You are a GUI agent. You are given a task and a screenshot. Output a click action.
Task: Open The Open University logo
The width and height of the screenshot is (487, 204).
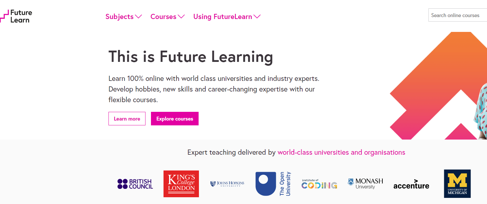pyautogui.click(x=273, y=184)
